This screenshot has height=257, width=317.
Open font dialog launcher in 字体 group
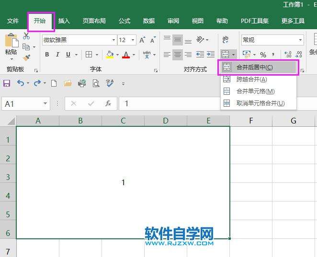[x=156, y=70]
